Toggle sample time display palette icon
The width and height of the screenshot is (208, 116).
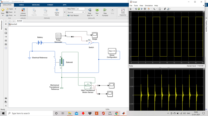coord(6,37)
